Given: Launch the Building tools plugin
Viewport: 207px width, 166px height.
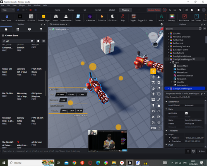Looking at the screenshot, I should [x=172, y=18].
